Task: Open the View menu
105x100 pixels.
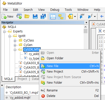Action: (x=41, y=10)
